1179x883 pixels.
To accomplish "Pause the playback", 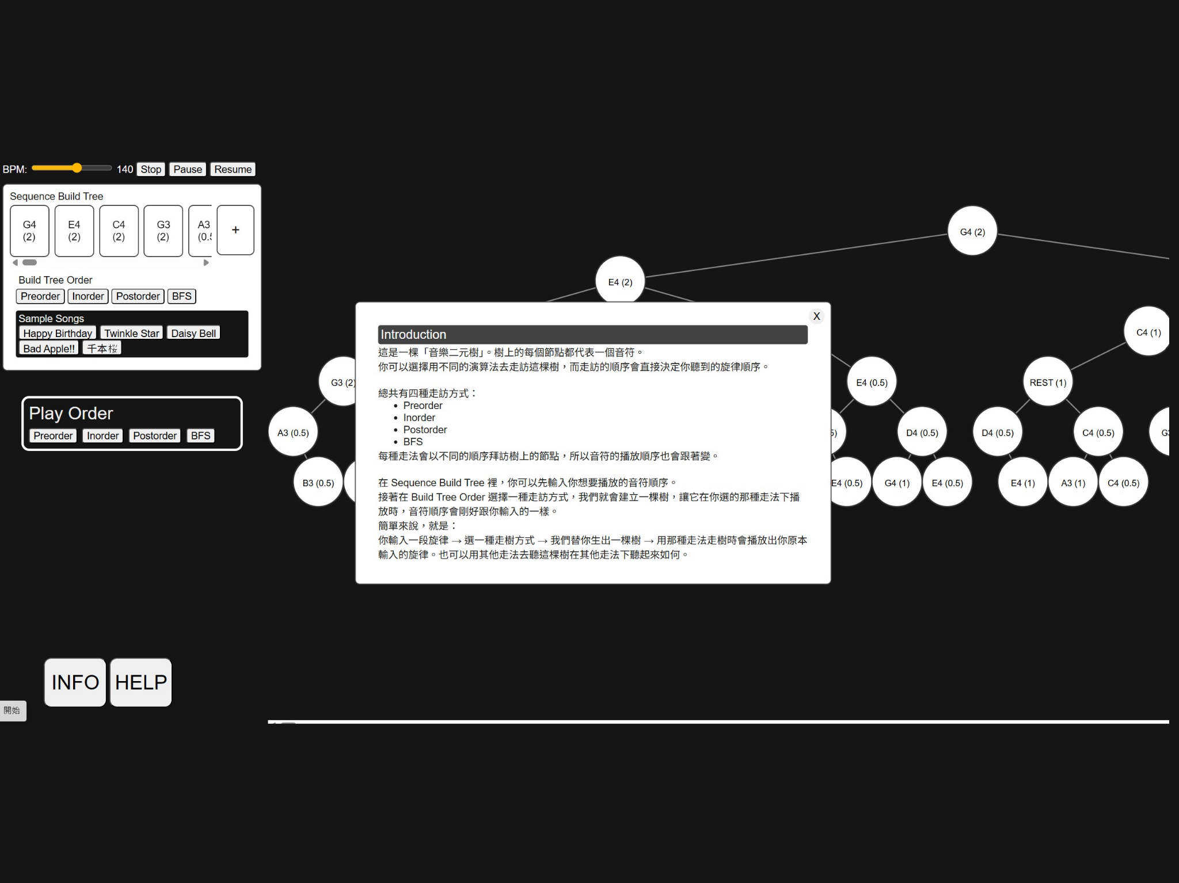I will (188, 169).
